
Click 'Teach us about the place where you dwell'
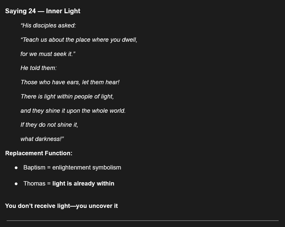tap(79, 40)
